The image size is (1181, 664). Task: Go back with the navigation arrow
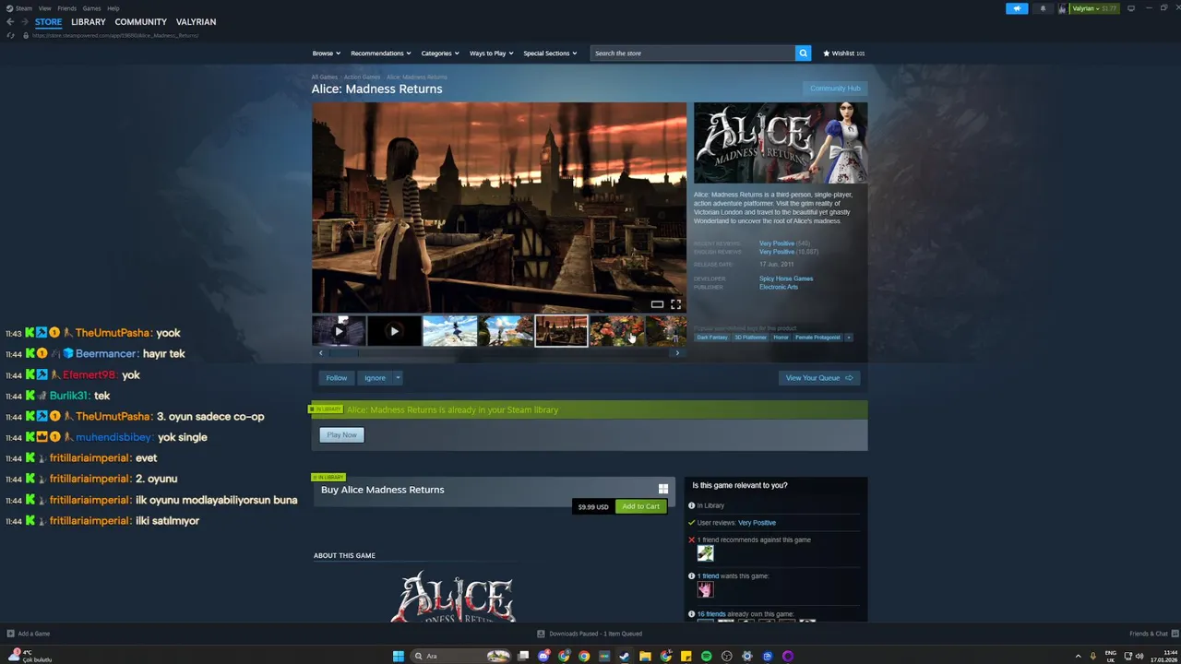pos(10,22)
